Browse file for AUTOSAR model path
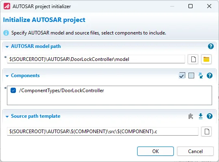This screenshot has width=219, height=162. click(193, 59)
